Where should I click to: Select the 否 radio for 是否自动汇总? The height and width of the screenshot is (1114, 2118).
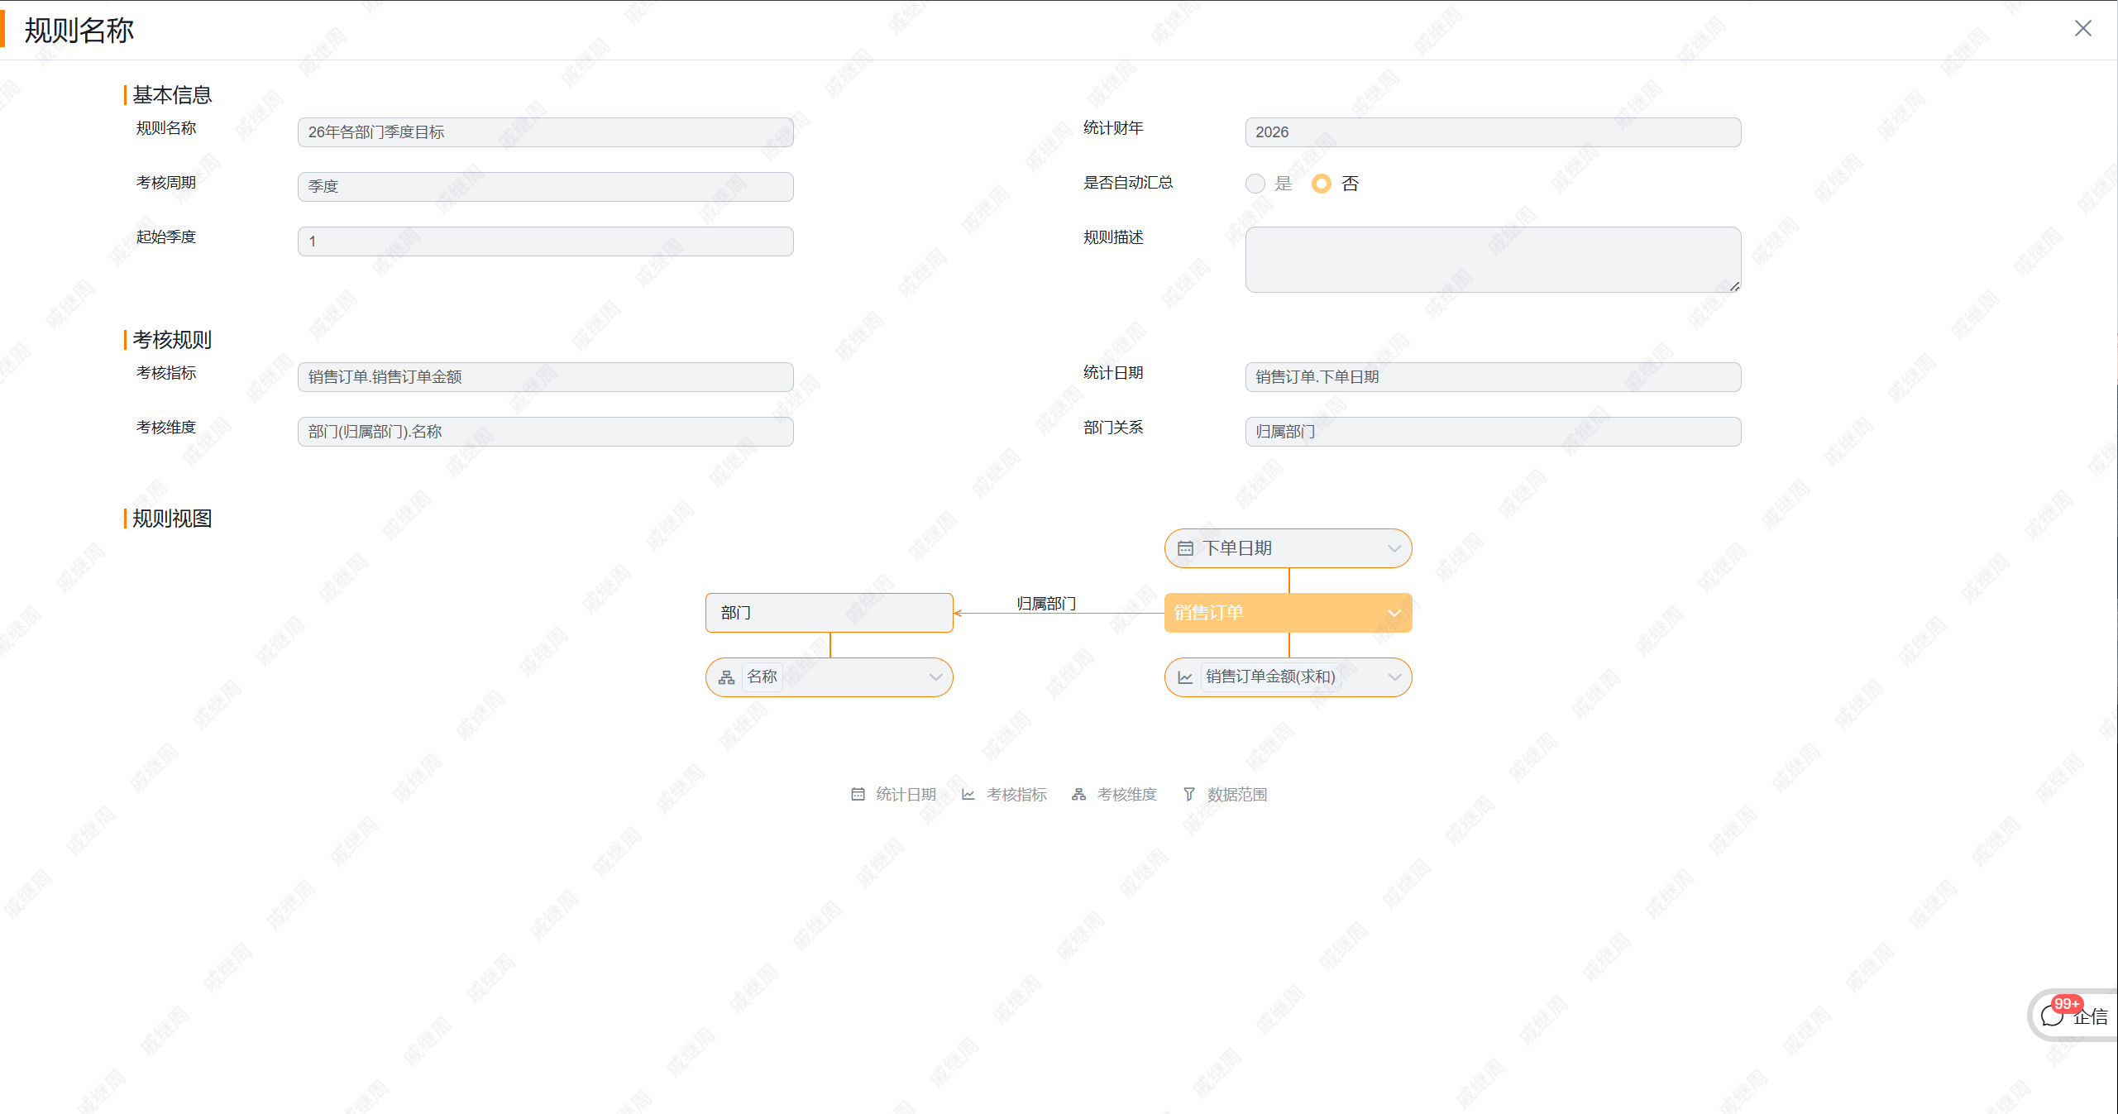point(1322,184)
